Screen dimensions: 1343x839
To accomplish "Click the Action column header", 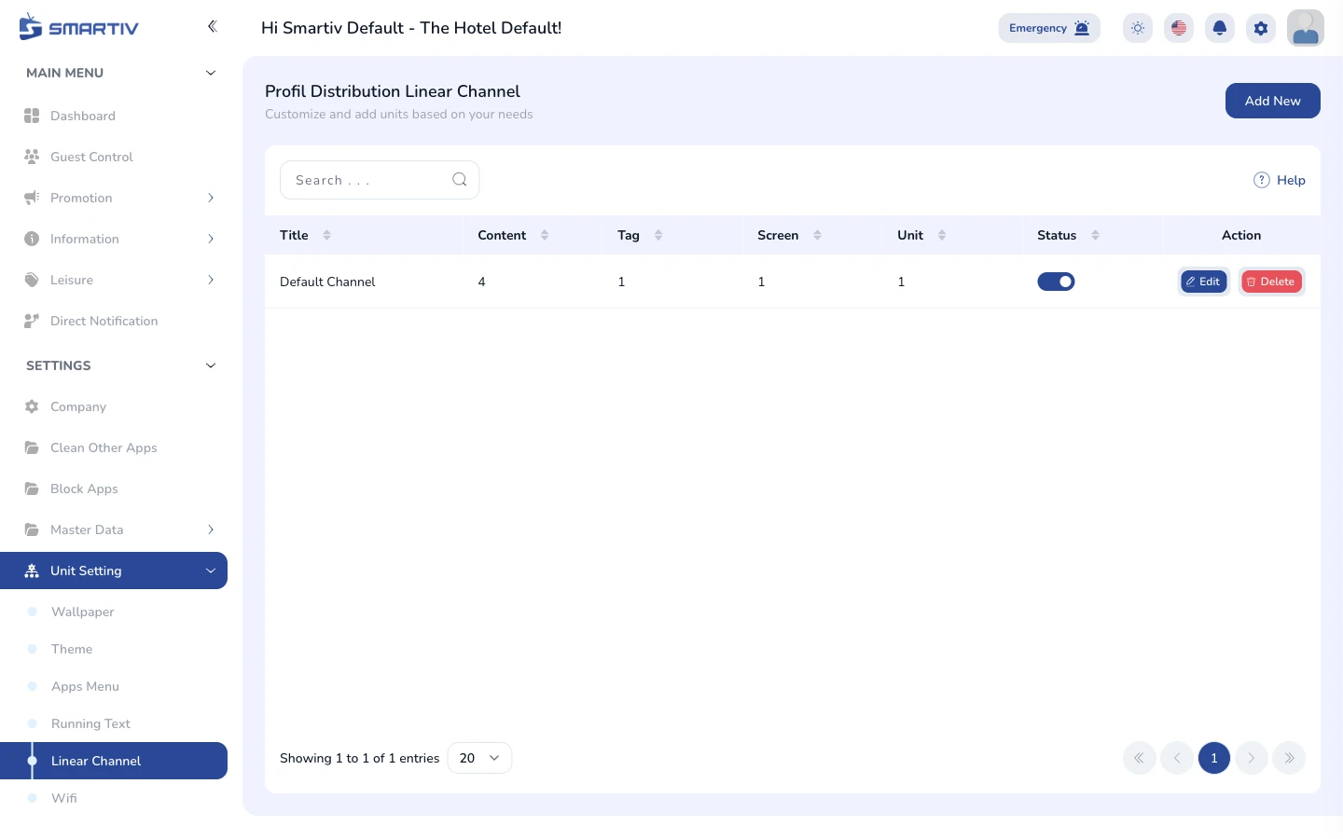I will [x=1241, y=235].
